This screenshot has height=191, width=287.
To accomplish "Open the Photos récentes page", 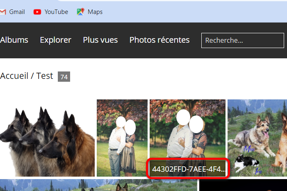I will pyautogui.click(x=159, y=40).
